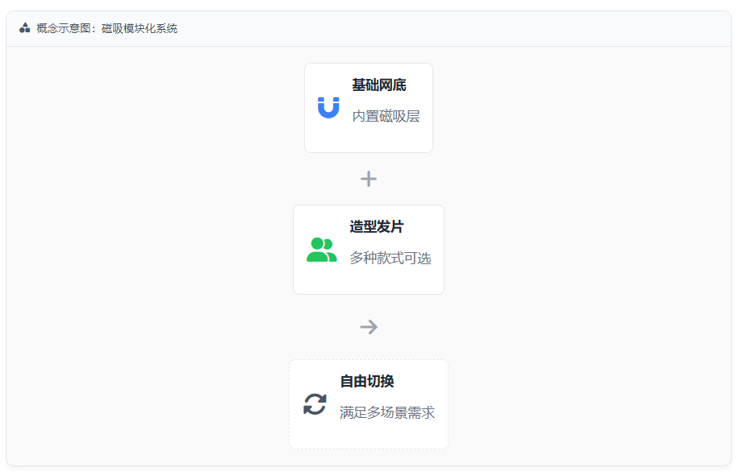The image size is (739, 476).
Task: Click the refresh arrows icon
Action: pyautogui.click(x=315, y=404)
